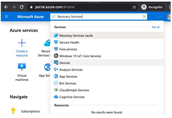
Task: Pick Devices from the services results
Action: point(64,63)
